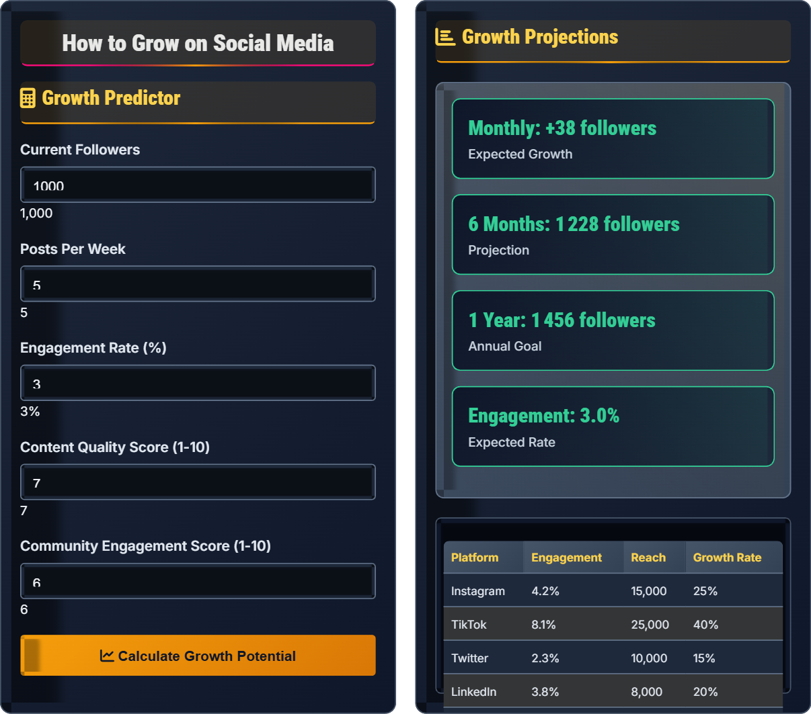Click the Annual Goal caption
The width and height of the screenshot is (811, 714).
pos(505,346)
